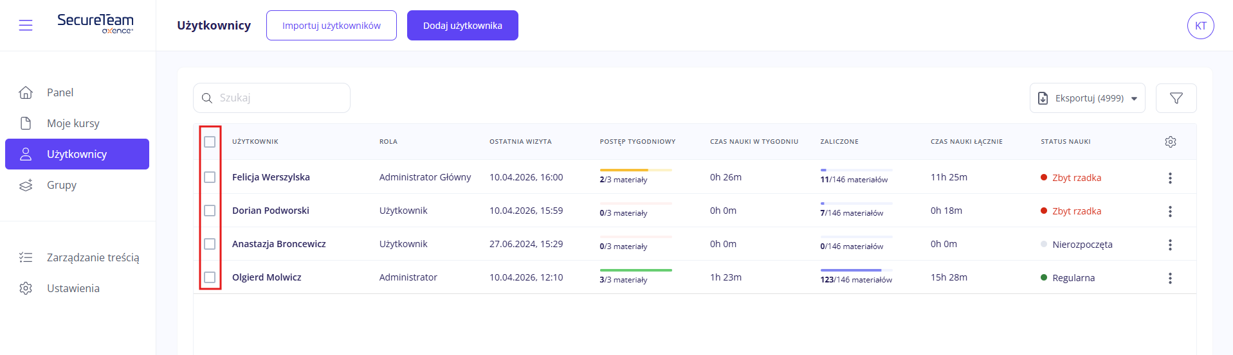This screenshot has height=355, width=1233.
Task: Open the hamburger navigation menu
Action: [26, 25]
